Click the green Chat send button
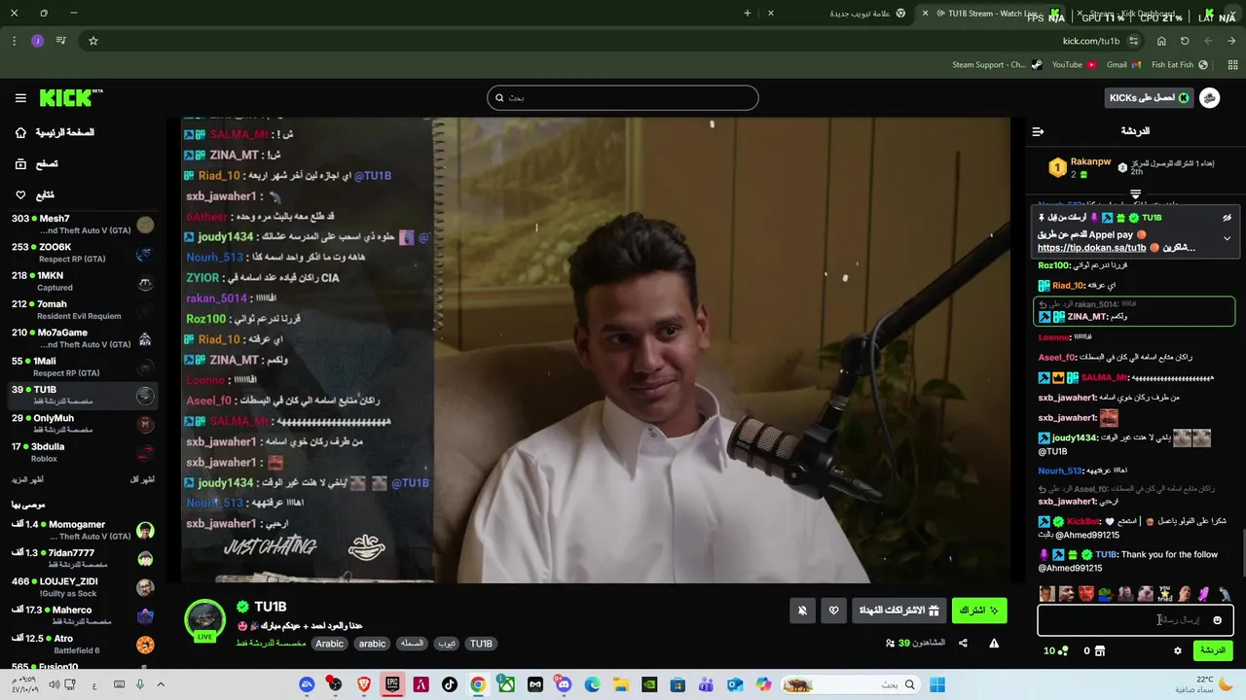 point(1213,650)
